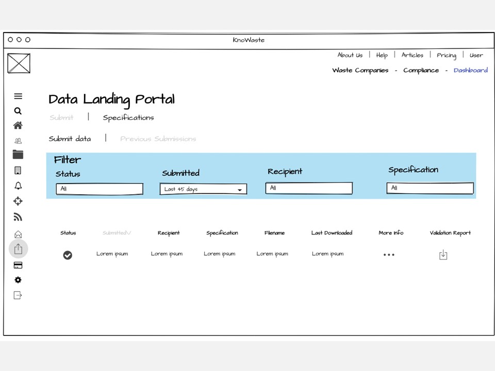Select the Submit data sub-tab
The width and height of the screenshot is (495, 371).
point(70,139)
